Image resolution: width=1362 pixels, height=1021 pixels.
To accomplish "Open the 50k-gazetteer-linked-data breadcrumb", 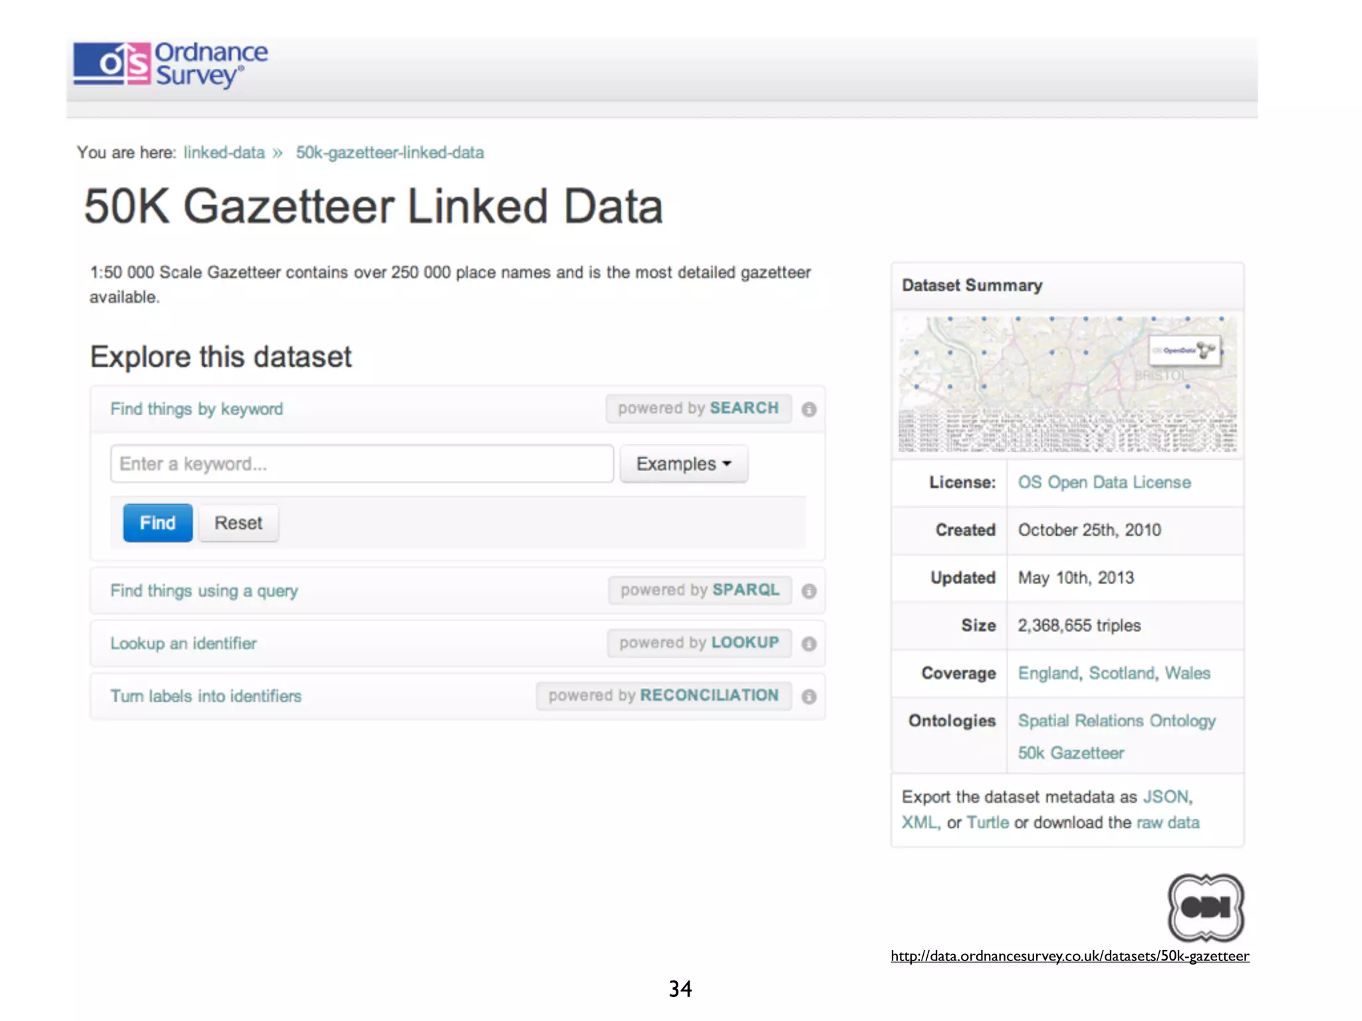I will (390, 153).
